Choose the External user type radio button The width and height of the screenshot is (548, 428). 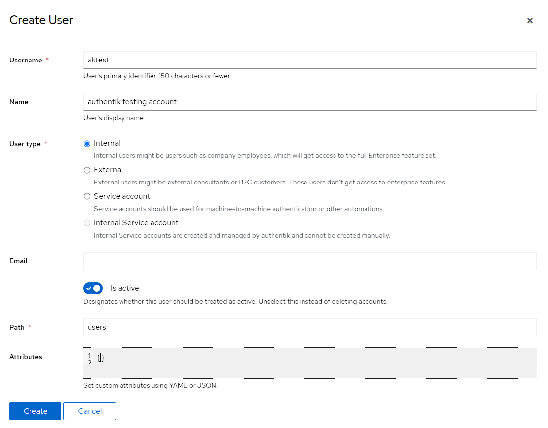point(87,170)
